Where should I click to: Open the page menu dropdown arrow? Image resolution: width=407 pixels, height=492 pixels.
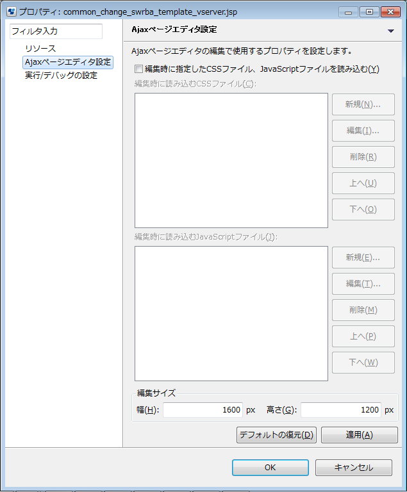click(391, 31)
